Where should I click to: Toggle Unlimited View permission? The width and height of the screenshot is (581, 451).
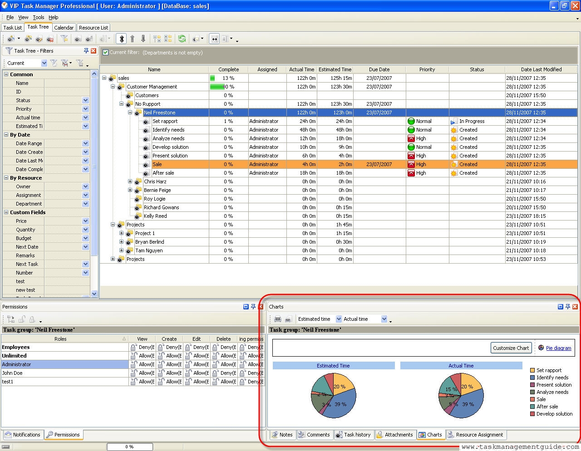[143, 356]
